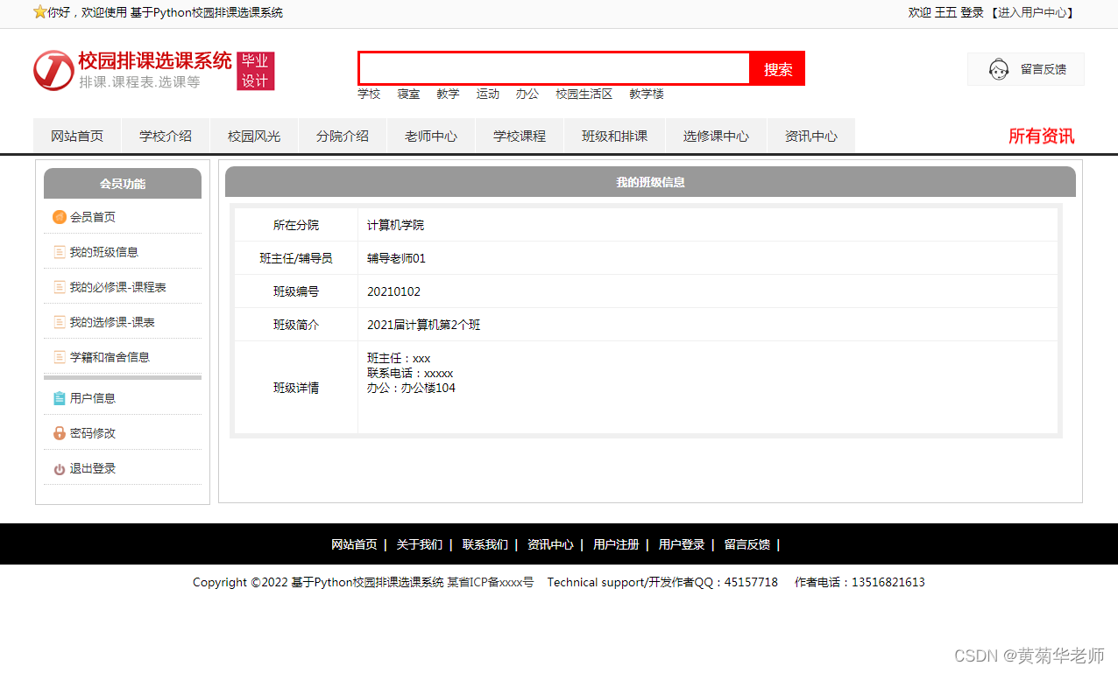Open 用户注册 link in footer
Image resolution: width=1118 pixels, height=673 pixels.
[616, 543]
